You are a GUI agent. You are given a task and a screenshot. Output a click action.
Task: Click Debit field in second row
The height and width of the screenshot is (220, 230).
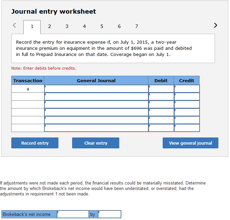[161, 97]
